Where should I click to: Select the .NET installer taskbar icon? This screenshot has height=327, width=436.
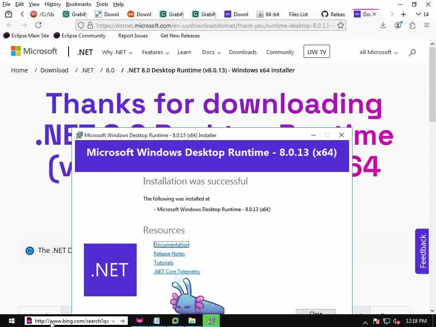[x=211, y=321]
